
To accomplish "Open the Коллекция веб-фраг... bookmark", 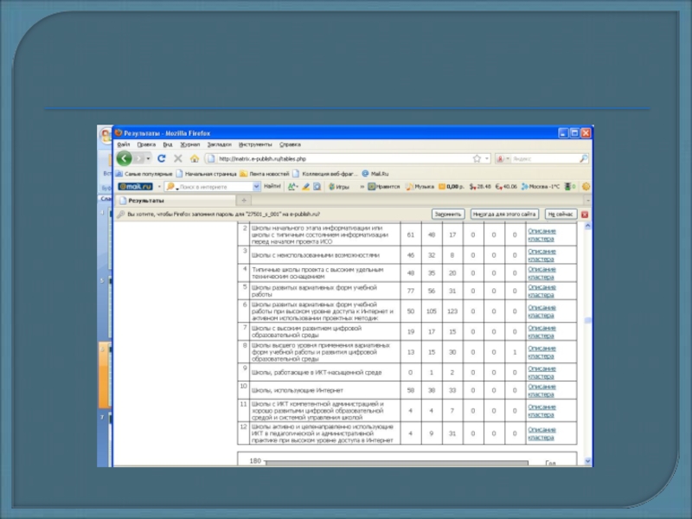I will point(325,174).
